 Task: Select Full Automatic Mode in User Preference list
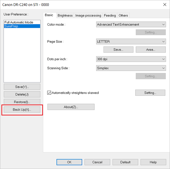pyautogui.click(x=19, y=22)
